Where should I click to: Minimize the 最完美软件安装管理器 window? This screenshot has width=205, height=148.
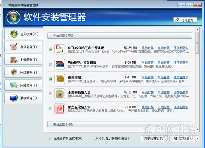[181, 5]
